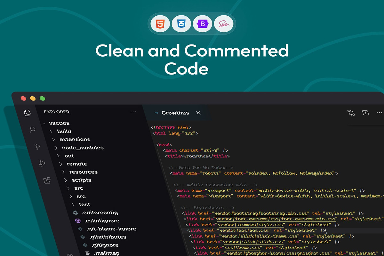The height and width of the screenshot is (256, 384).
Task: Select the .mailmap file
Action: coord(107,253)
